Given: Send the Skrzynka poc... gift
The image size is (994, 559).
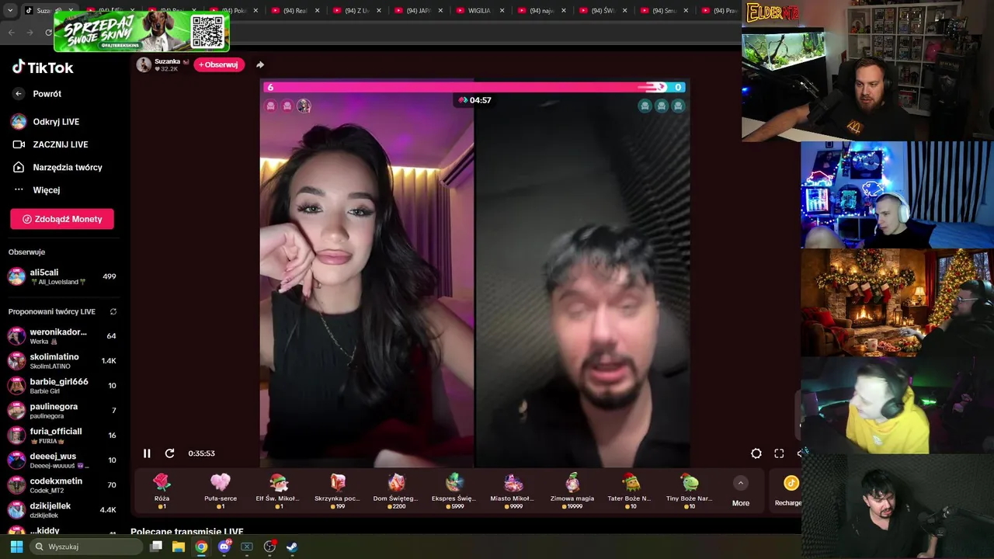Looking at the screenshot, I should [337, 491].
